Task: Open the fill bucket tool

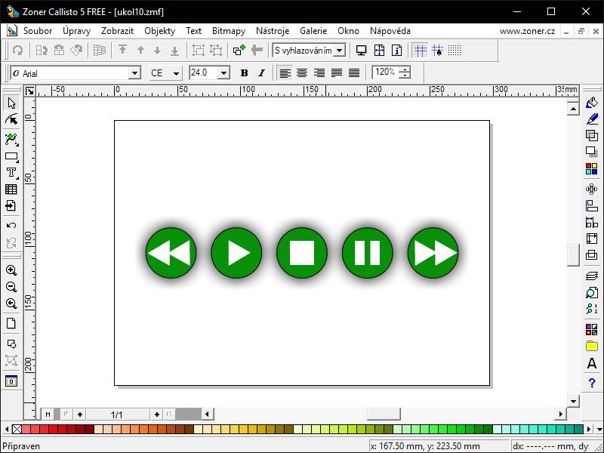Action: (592, 103)
